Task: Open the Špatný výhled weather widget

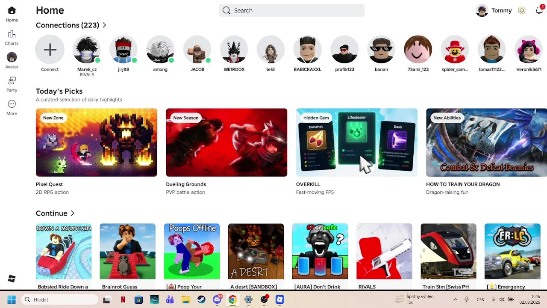Action: (415, 299)
